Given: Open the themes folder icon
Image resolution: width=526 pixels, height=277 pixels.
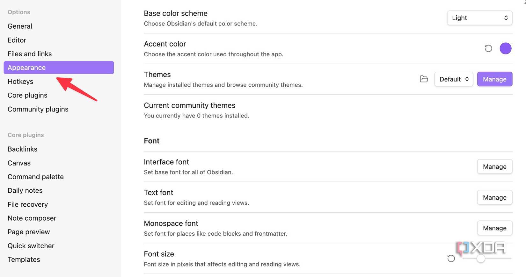Looking at the screenshot, I should pos(424,79).
